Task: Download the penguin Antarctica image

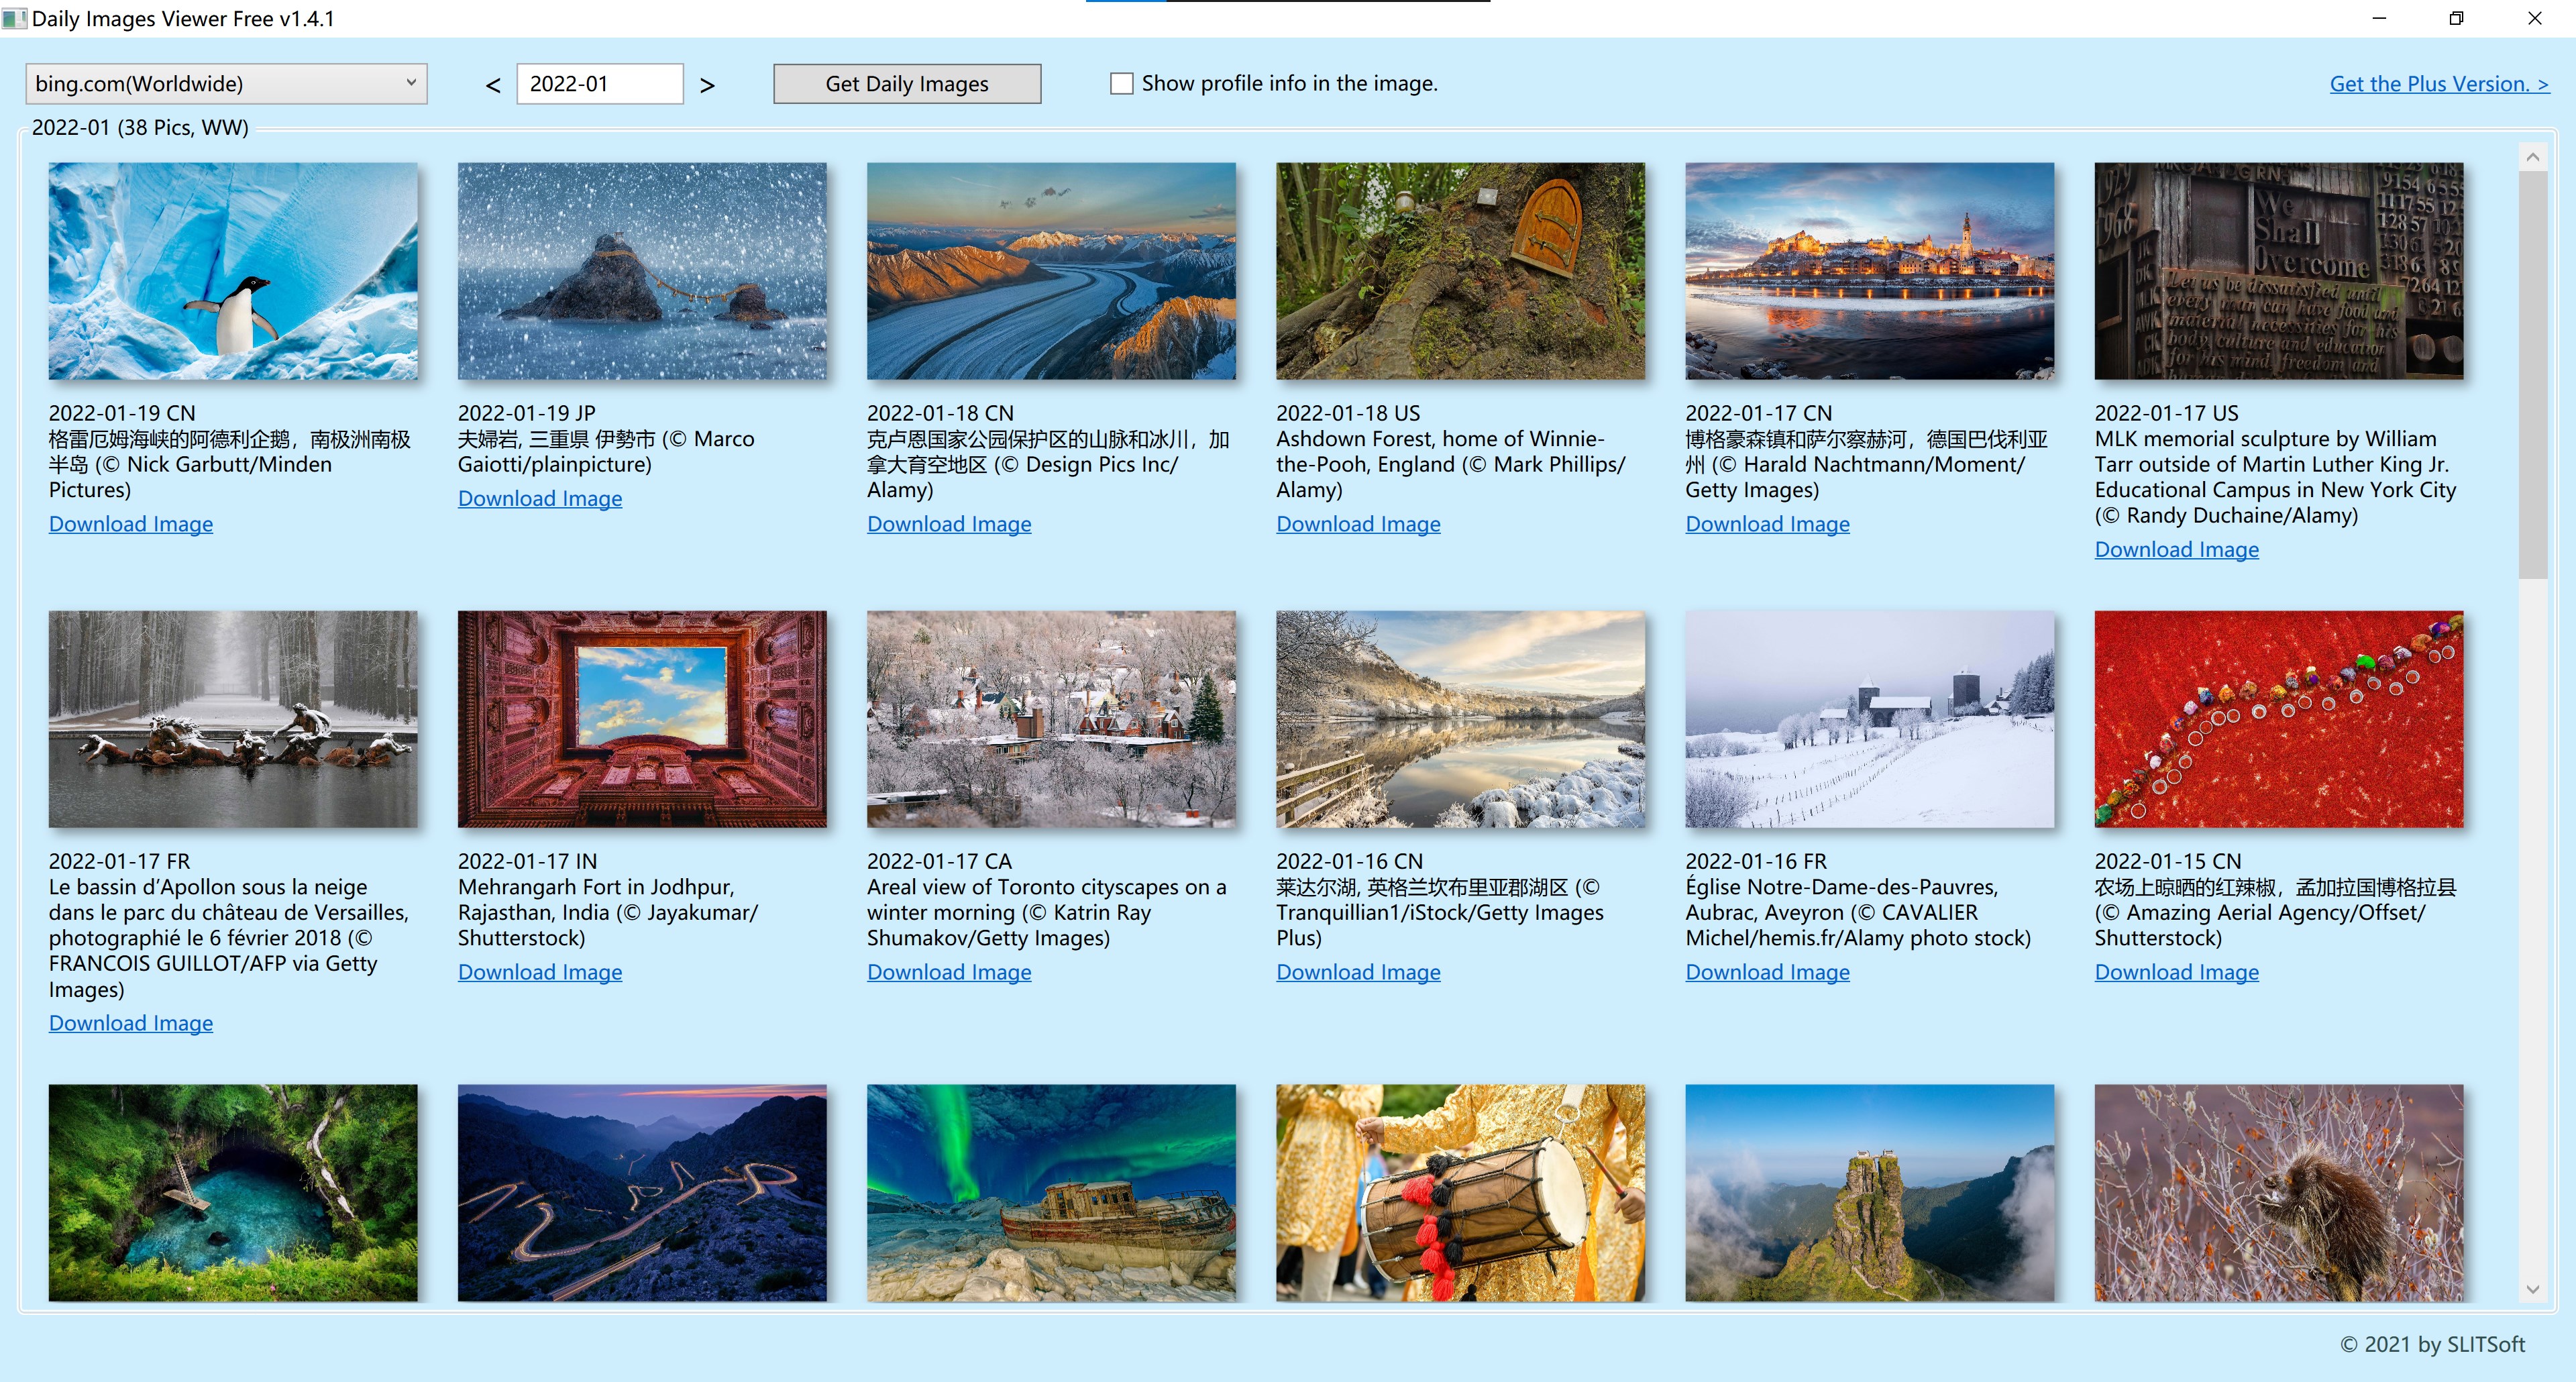Action: [131, 523]
